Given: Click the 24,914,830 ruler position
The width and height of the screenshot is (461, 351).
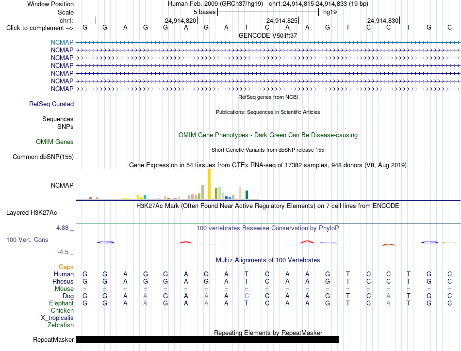Looking at the screenshot, I should (x=383, y=20).
